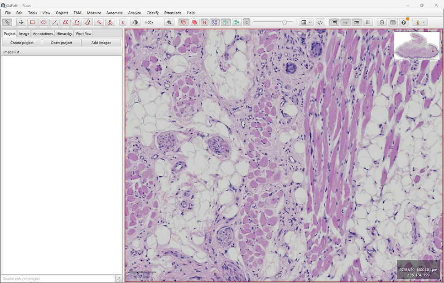This screenshot has width=444, height=283.
Task: Open the Brightness/Contrast dialog
Action: (x=135, y=22)
